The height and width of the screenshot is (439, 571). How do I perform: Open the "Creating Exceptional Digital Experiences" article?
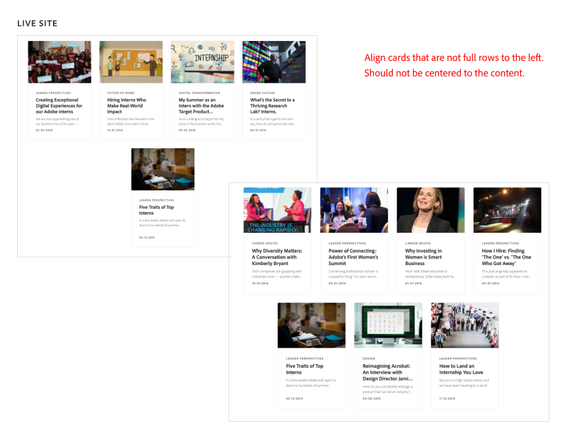(59, 104)
